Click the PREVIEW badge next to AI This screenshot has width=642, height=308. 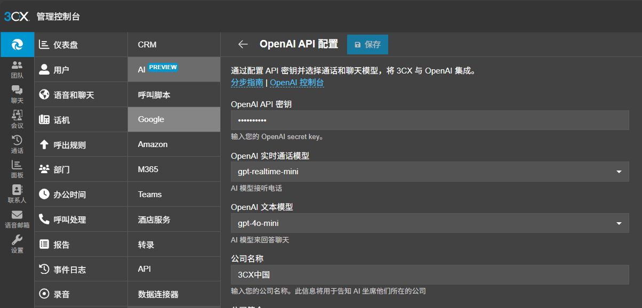click(163, 67)
